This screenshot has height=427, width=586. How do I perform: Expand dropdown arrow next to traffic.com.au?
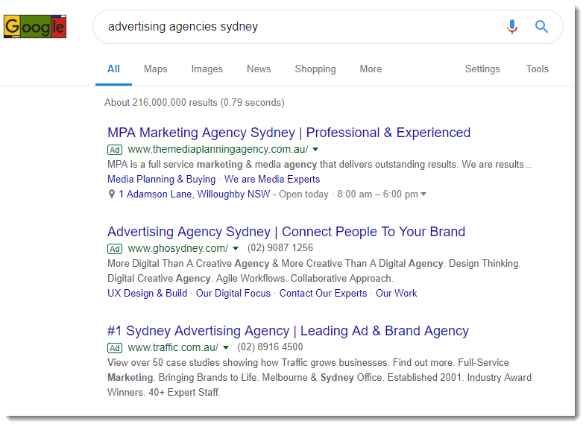226,347
